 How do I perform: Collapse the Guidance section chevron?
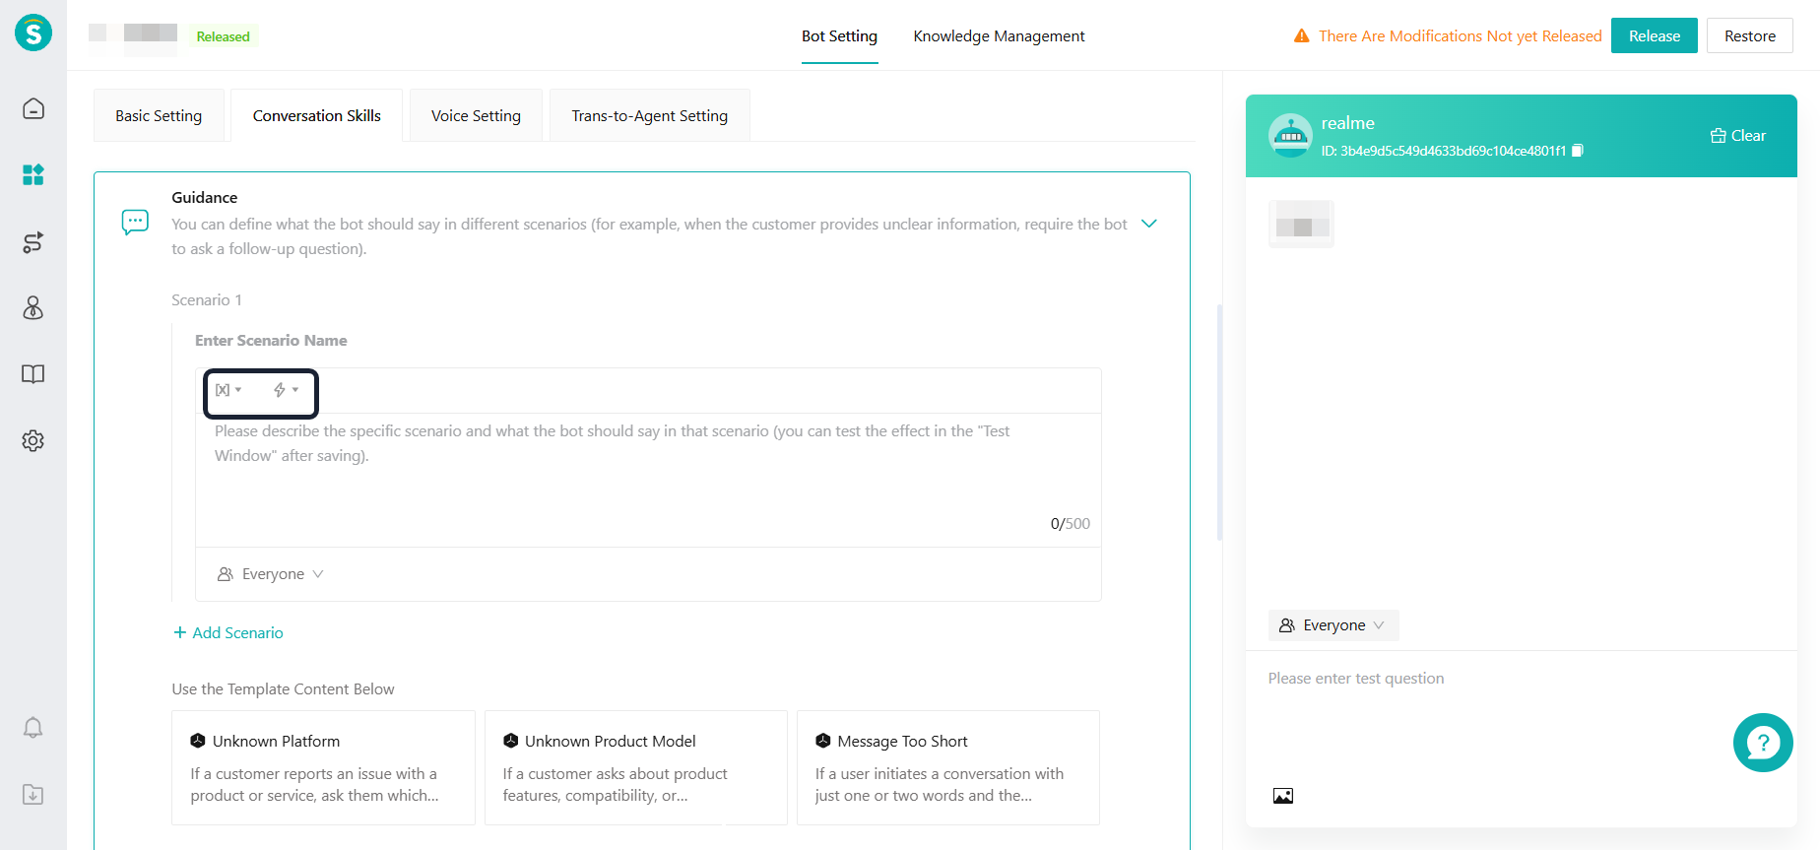coord(1148,224)
